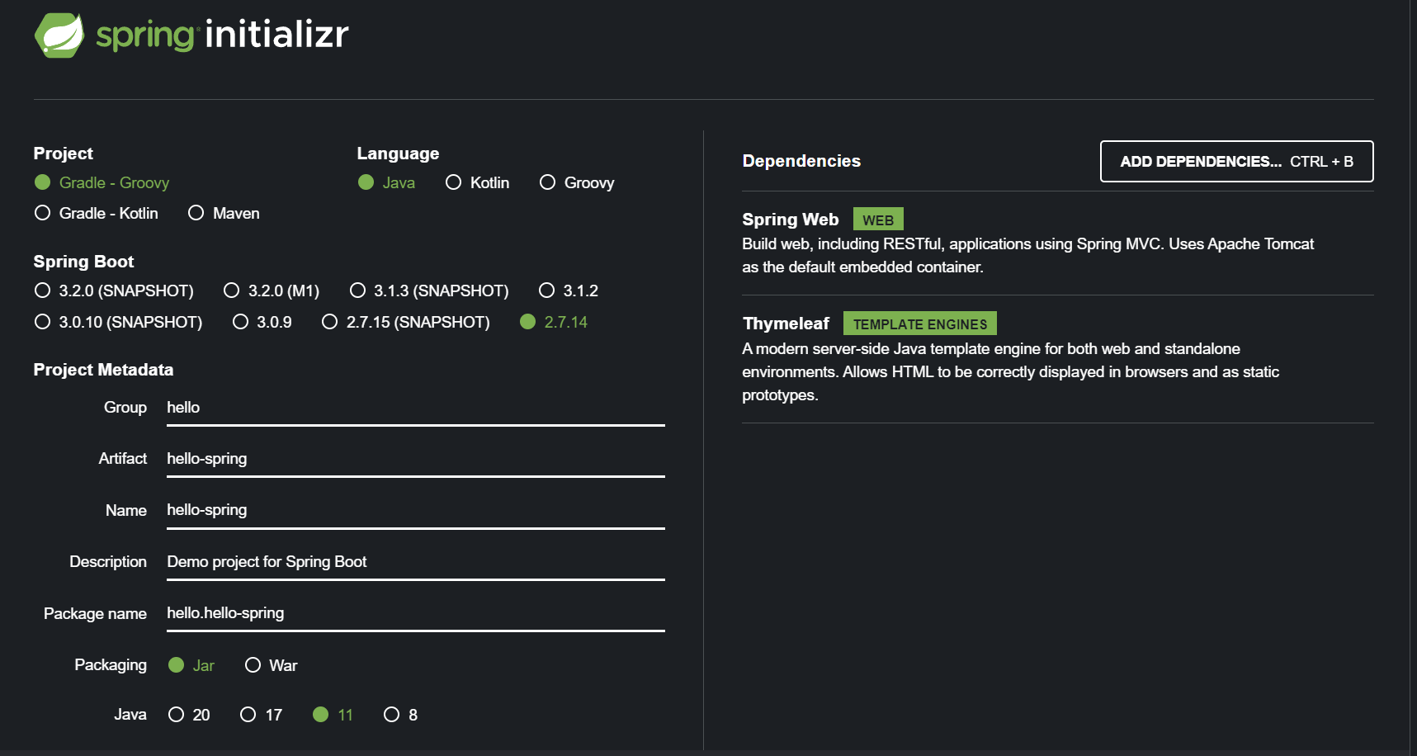The width and height of the screenshot is (1417, 756).
Task: Pick Spring Boot version 3.1.2
Action: tap(569, 291)
